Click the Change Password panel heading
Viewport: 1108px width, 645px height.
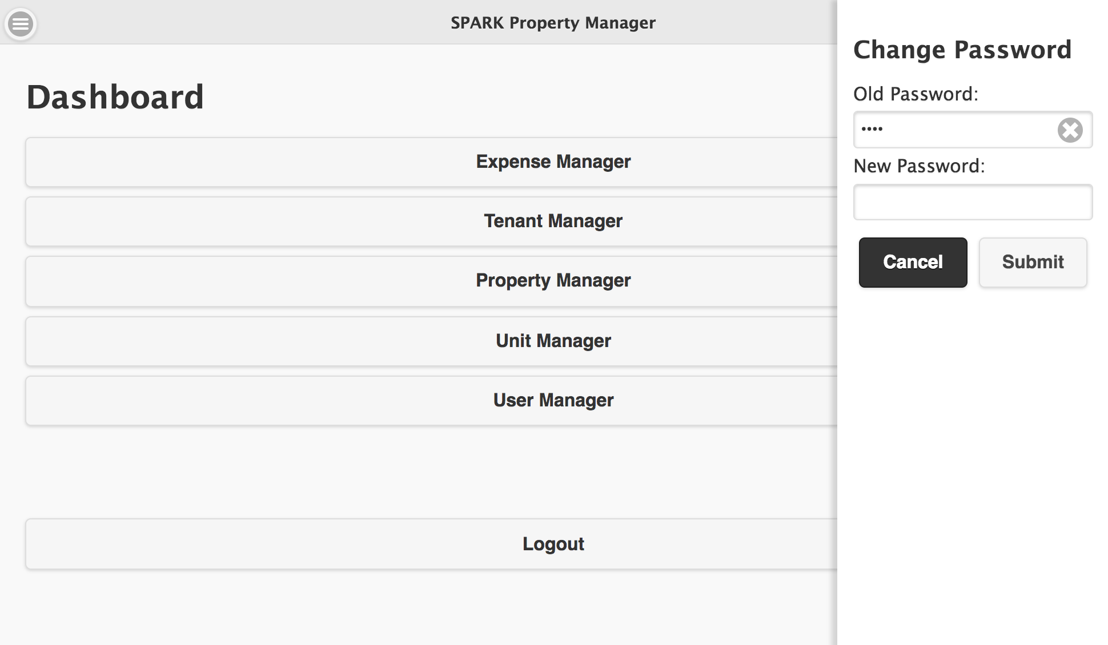pyautogui.click(x=962, y=50)
